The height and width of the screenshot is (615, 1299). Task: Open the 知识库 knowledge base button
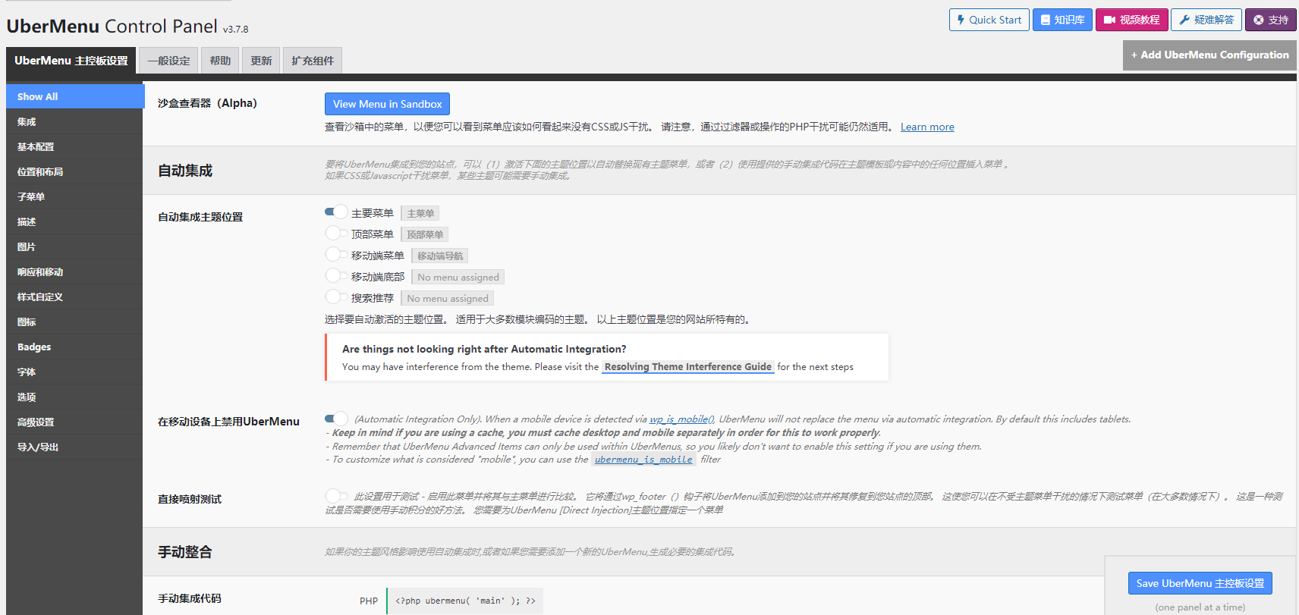point(1062,20)
